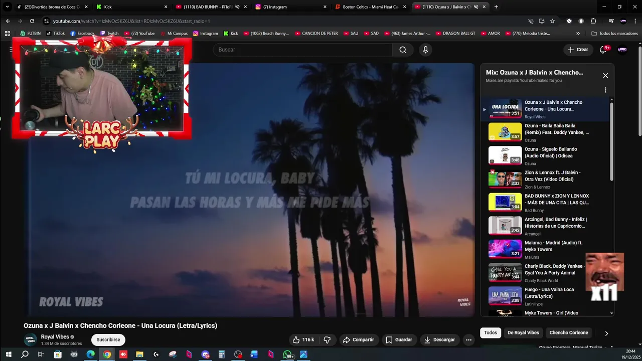Reload the page with browser refresh icon
Viewport: 642px width, 361px height.
[32, 21]
